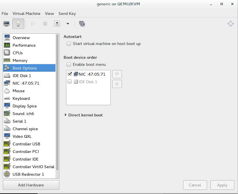Expand Direct kernel boot section
The image size is (238, 194).
pyautogui.click(x=66, y=115)
